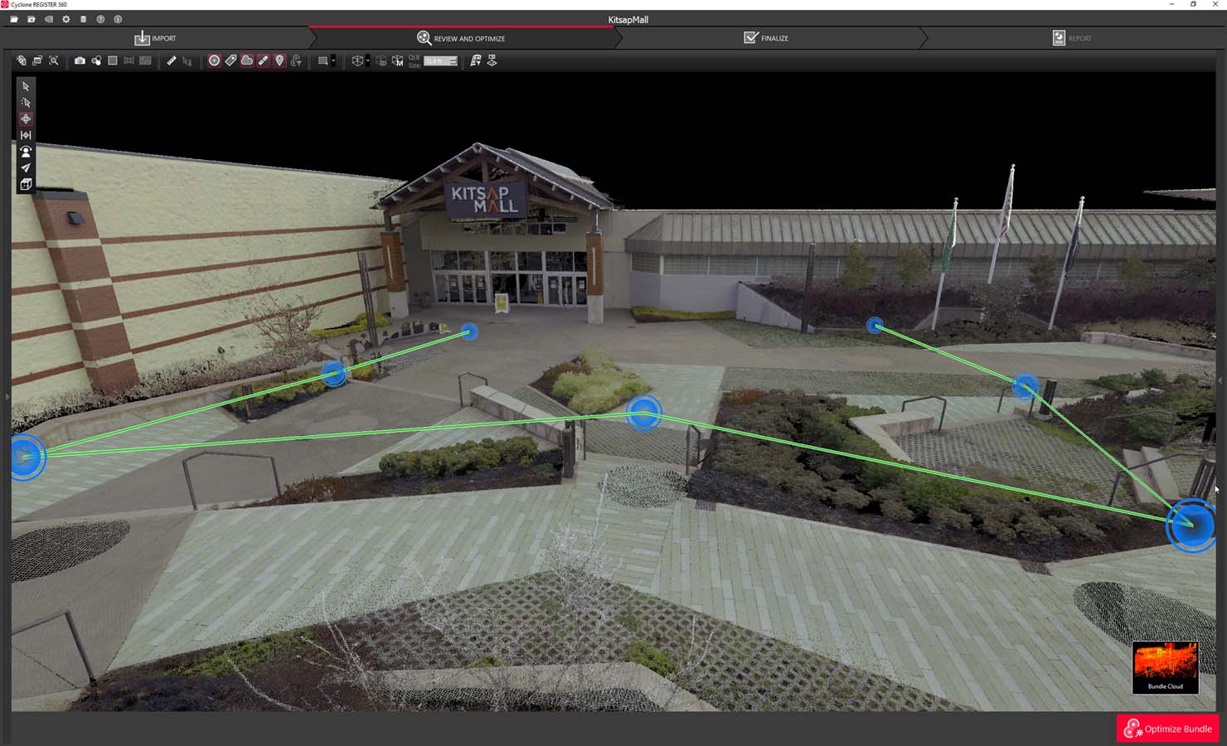This screenshot has height=746, width=1227.
Task: Click the Optimize Bundle button
Action: (x=1169, y=729)
